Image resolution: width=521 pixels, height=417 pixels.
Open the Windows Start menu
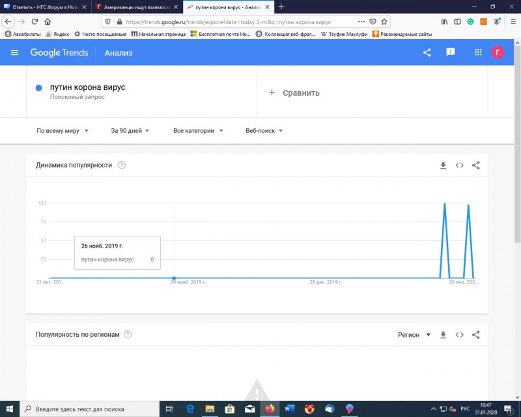[10, 409]
